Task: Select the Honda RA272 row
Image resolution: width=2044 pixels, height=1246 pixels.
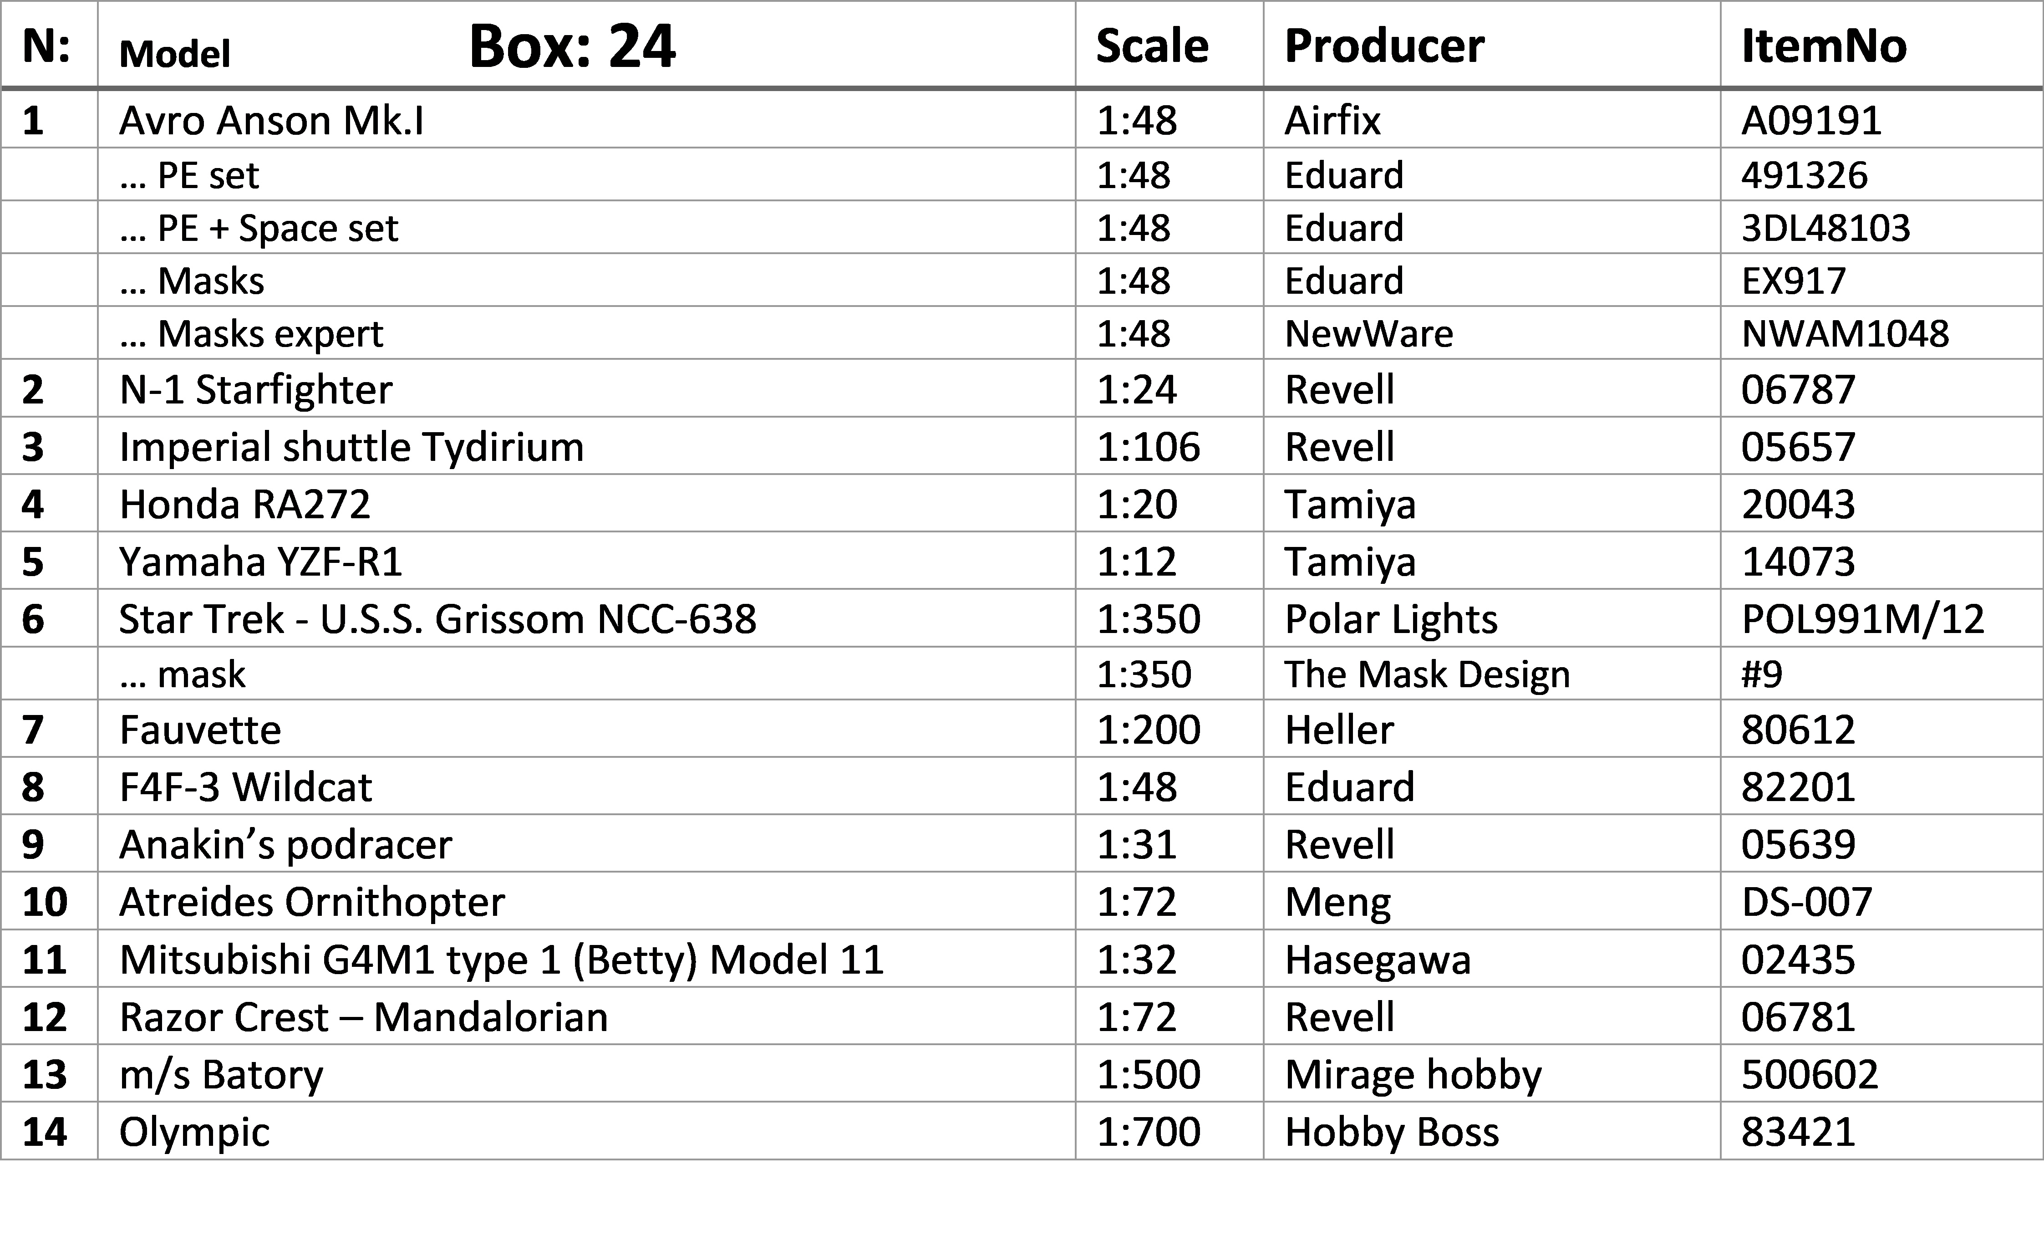Action: [1021, 503]
